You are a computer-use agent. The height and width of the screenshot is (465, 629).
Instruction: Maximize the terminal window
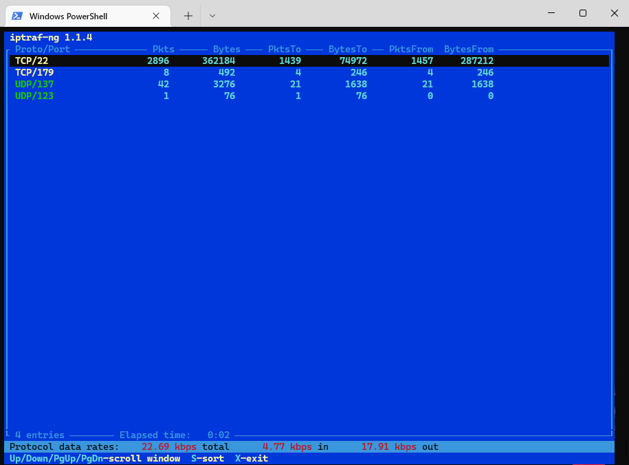(x=583, y=13)
